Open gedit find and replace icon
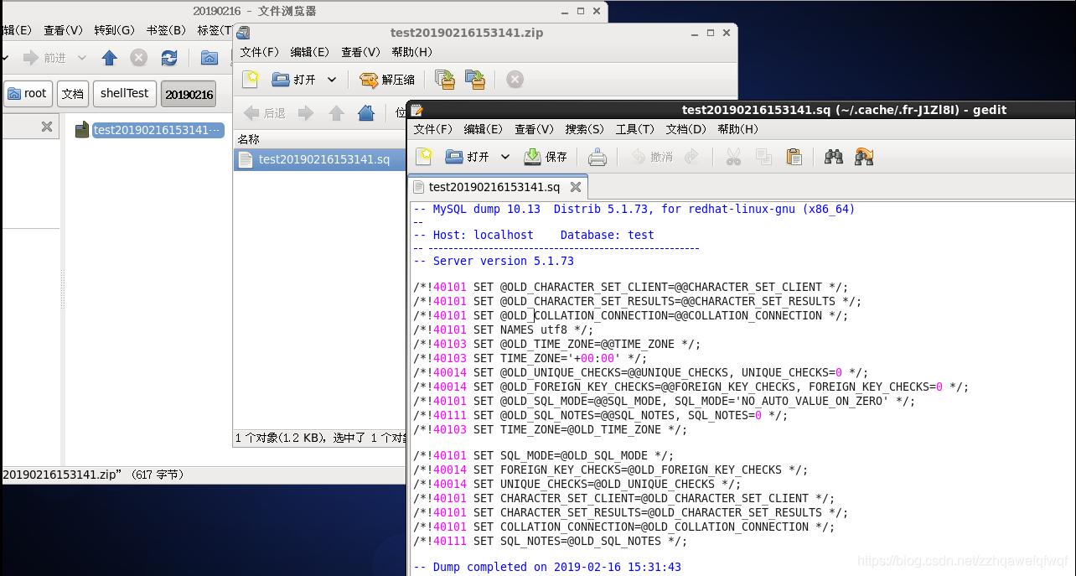 click(864, 157)
